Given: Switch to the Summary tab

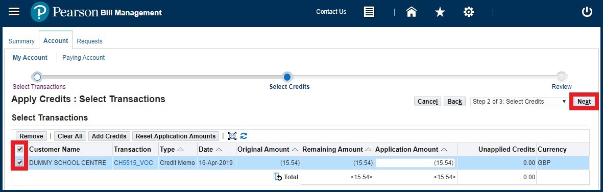Looking at the screenshot, I should point(21,41).
